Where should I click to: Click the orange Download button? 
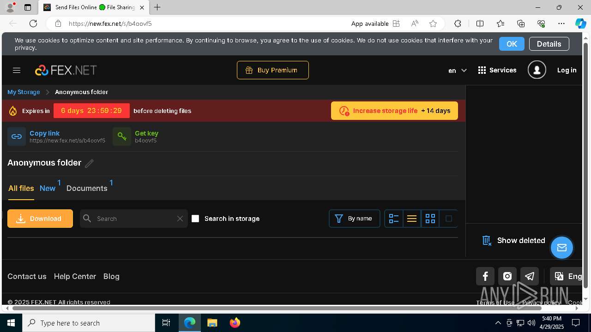(40, 219)
